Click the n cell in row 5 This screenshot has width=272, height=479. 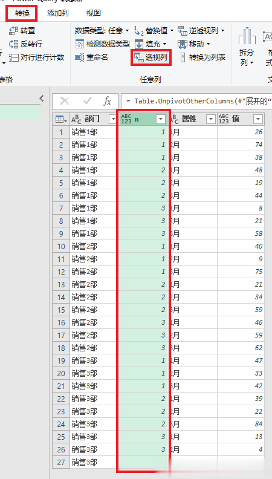[143, 183]
